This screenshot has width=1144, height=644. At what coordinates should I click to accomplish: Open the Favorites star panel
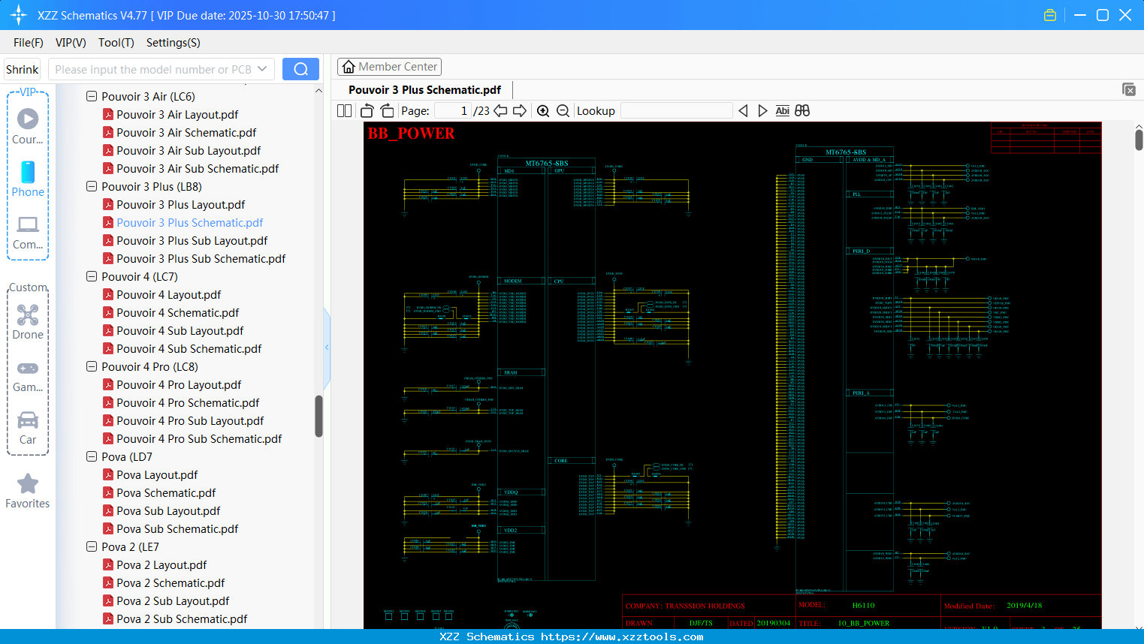[28, 484]
